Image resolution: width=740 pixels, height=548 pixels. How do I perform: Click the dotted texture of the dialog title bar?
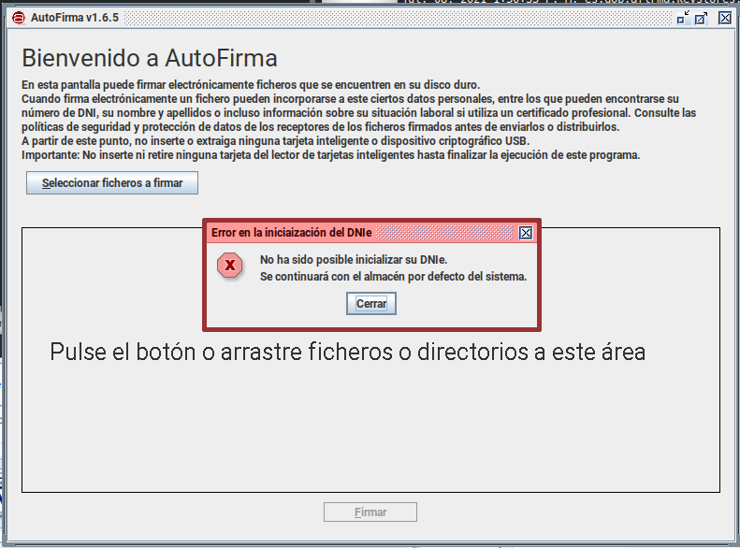point(449,233)
